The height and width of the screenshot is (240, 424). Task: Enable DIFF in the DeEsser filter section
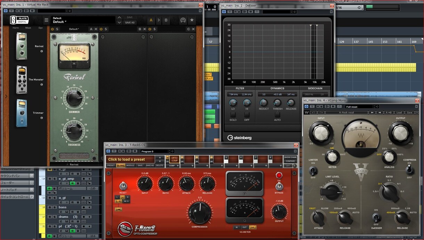(247, 114)
